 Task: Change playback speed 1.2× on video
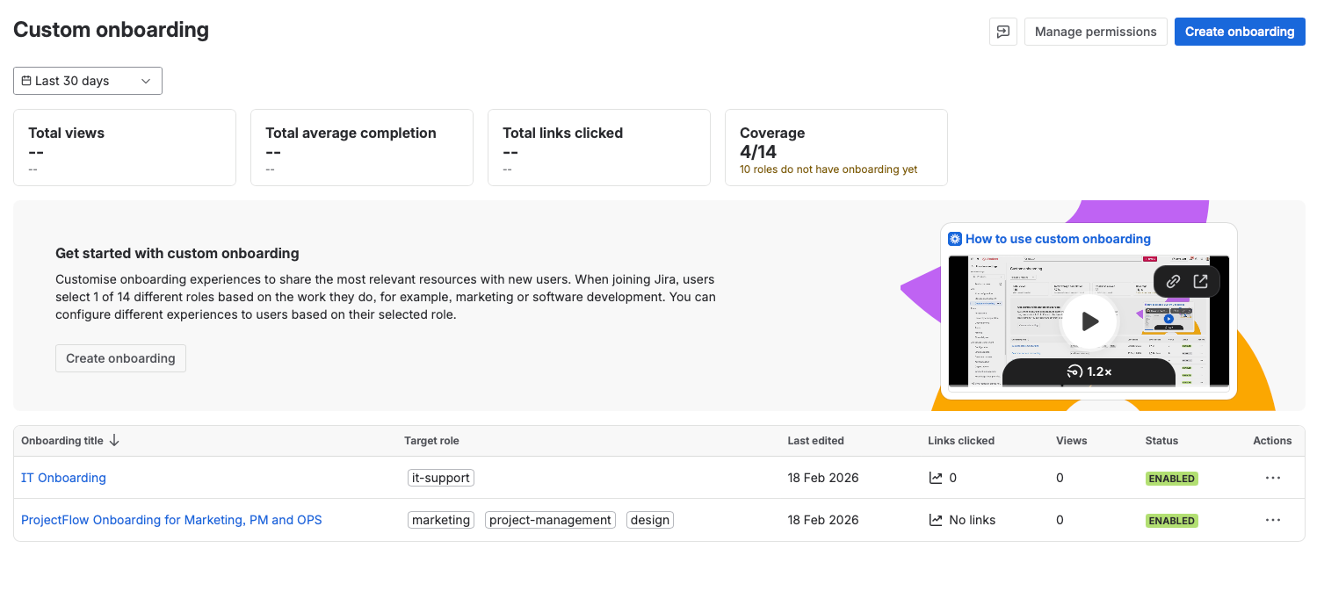click(1089, 371)
